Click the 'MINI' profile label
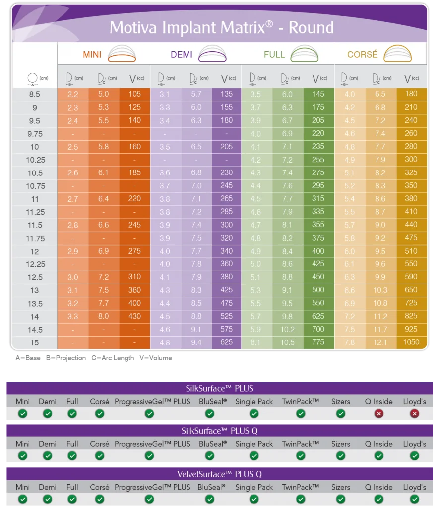The image size is (440, 512). point(92,55)
